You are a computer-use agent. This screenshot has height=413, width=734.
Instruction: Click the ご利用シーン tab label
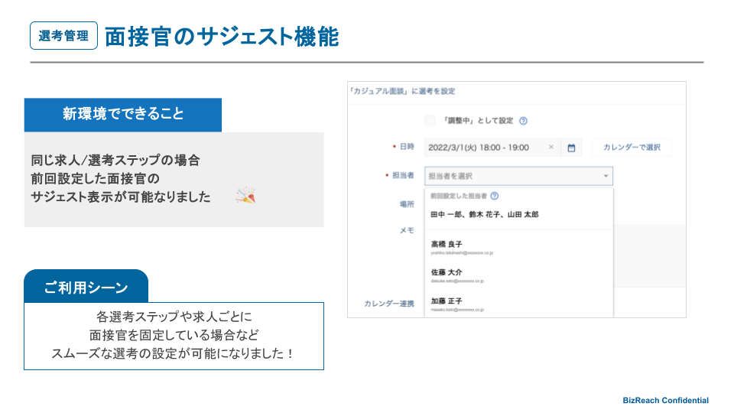86,287
